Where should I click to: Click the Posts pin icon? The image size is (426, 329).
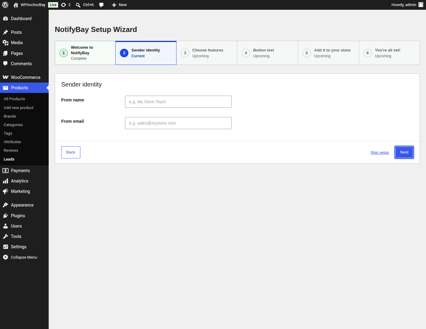coord(5,32)
